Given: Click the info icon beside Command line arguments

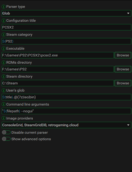Looking at the screenshot, I should tap(3, 104).
